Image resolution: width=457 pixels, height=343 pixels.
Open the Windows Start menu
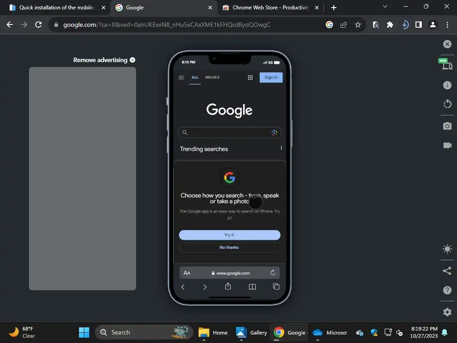click(x=84, y=332)
